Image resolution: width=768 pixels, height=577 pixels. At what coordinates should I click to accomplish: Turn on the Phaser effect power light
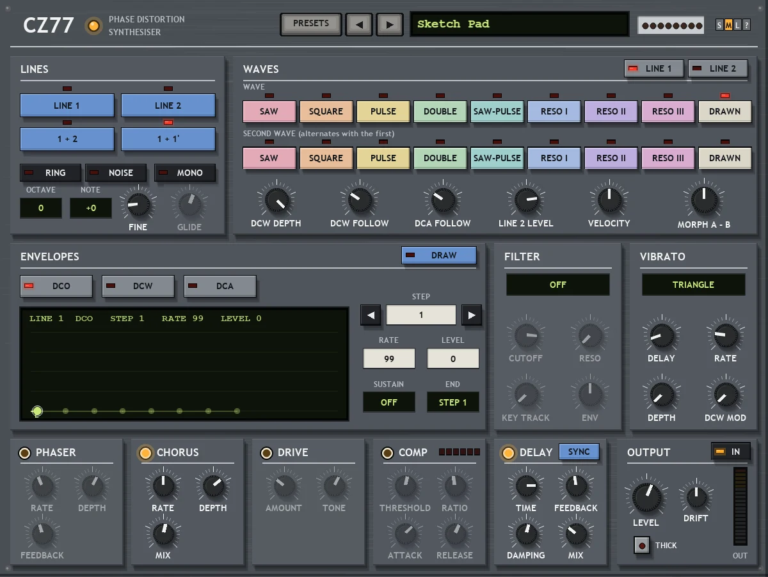[x=25, y=453]
